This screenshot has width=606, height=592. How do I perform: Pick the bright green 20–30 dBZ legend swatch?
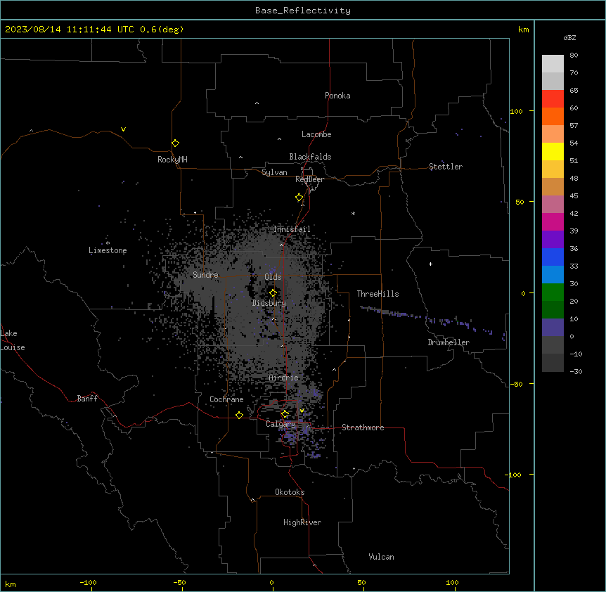(x=553, y=292)
